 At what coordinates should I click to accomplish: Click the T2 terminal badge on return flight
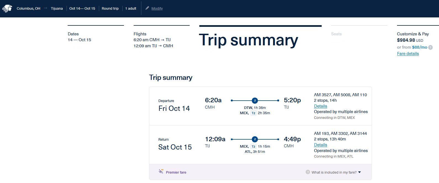tap(253, 147)
